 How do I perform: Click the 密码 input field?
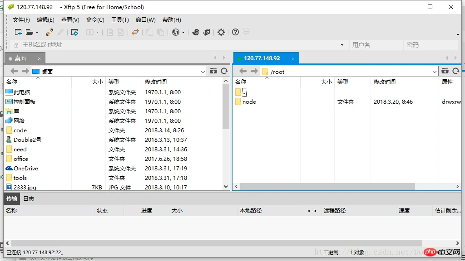[x=430, y=45]
